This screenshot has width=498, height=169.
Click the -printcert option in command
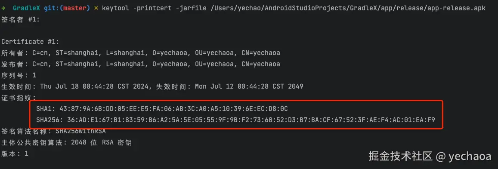(x=152, y=8)
